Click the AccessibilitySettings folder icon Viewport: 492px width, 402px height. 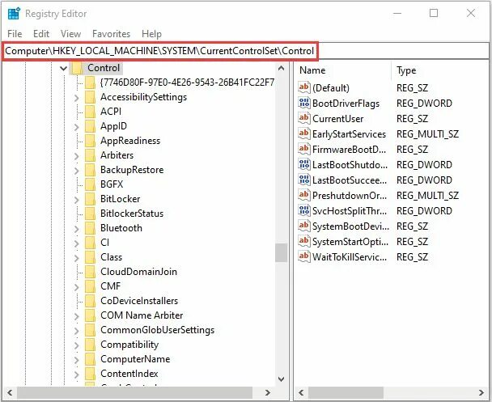[90, 97]
